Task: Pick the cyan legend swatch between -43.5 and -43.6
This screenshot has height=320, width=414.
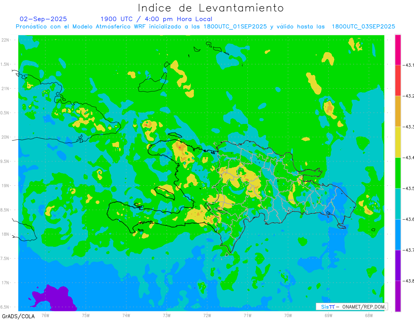Action: coord(398,204)
